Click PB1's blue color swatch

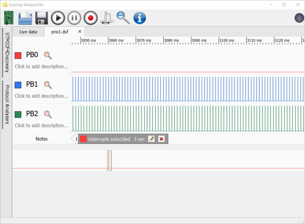pyautogui.click(x=18, y=85)
